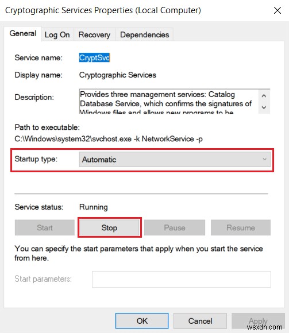Click the Resume service button
289x333 pixels.
(x=241, y=228)
